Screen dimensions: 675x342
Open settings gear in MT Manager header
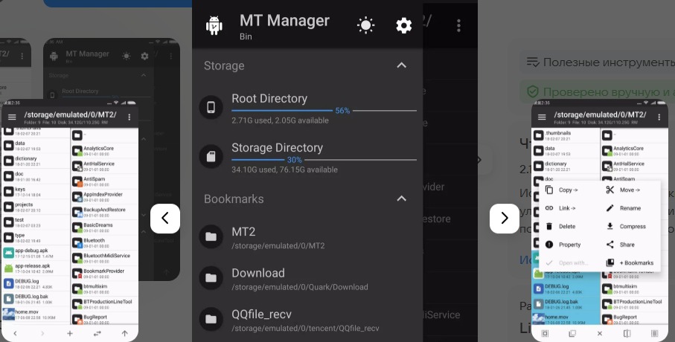tap(403, 26)
